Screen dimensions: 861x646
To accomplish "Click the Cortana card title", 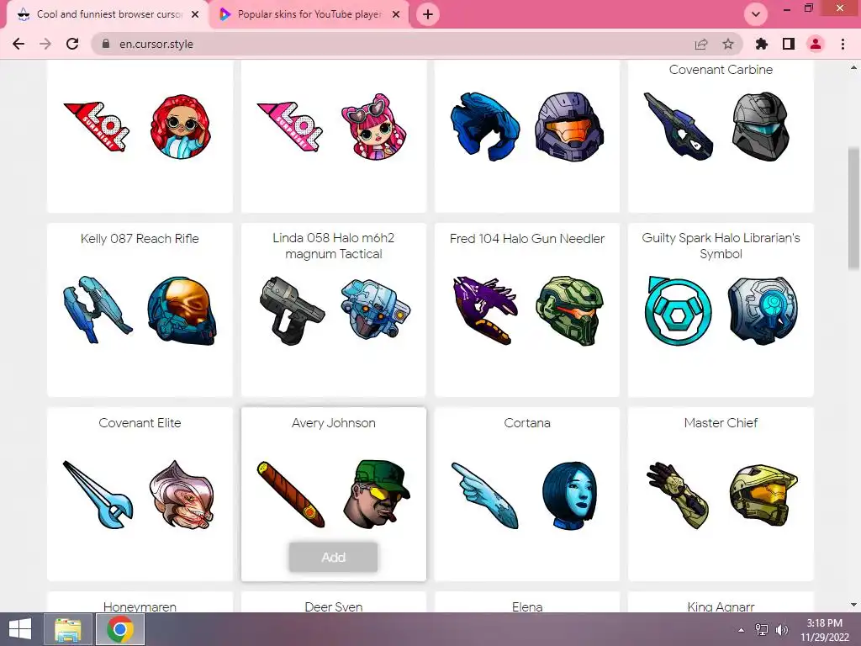I will click(x=527, y=423).
